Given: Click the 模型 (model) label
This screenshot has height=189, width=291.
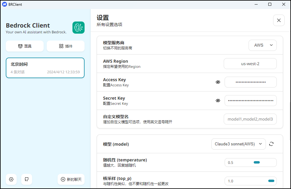Looking at the screenshot, I should [x=116, y=144].
